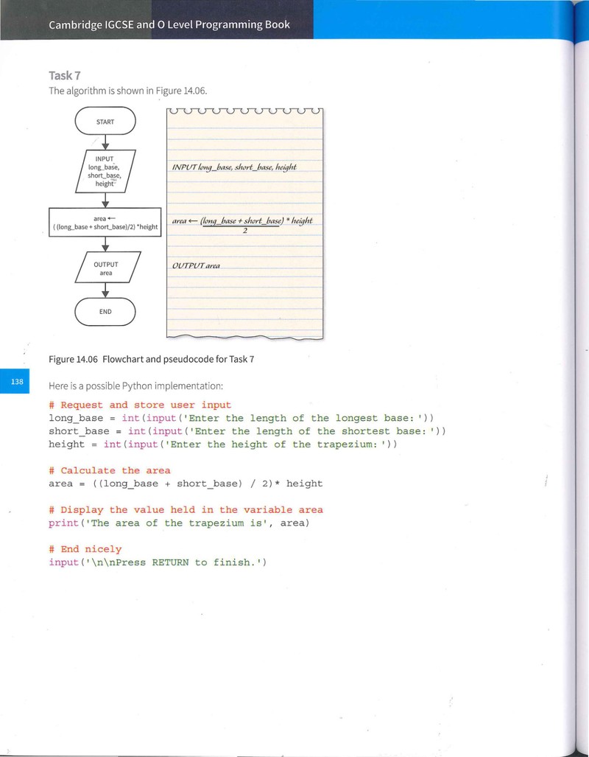This screenshot has height=757, width=589.
Task: Click the caption "Figure 14.06 Flowchart and pseudocode for Task 7"
Action: [x=152, y=359]
